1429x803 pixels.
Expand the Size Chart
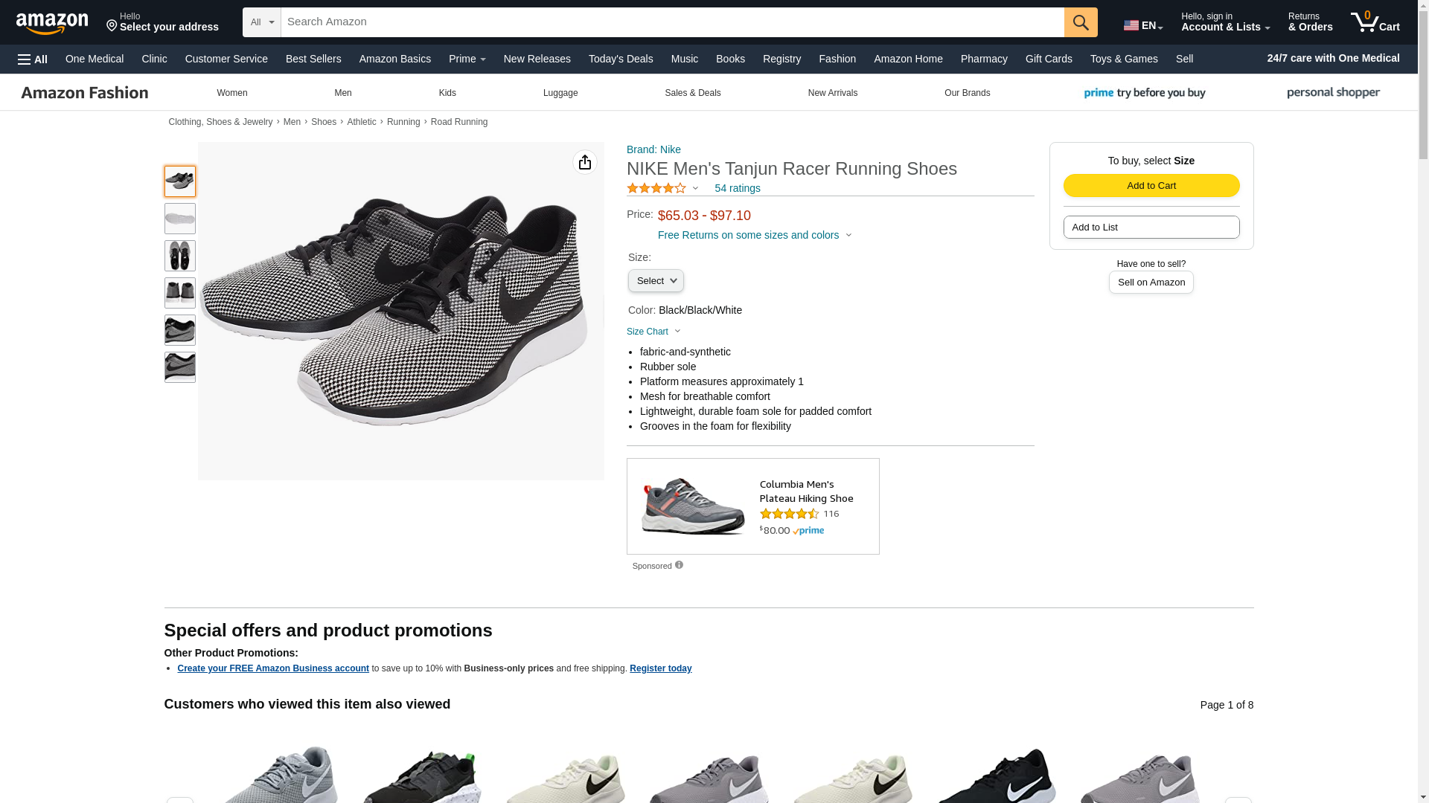pyautogui.click(x=653, y=332)
